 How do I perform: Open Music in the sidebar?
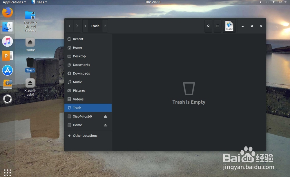88,82
